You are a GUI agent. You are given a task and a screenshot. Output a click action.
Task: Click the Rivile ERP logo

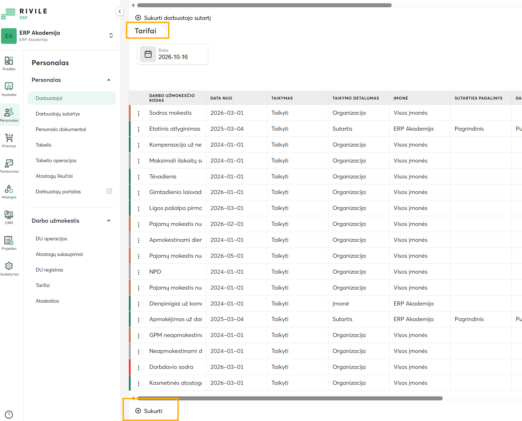[24, 13]
